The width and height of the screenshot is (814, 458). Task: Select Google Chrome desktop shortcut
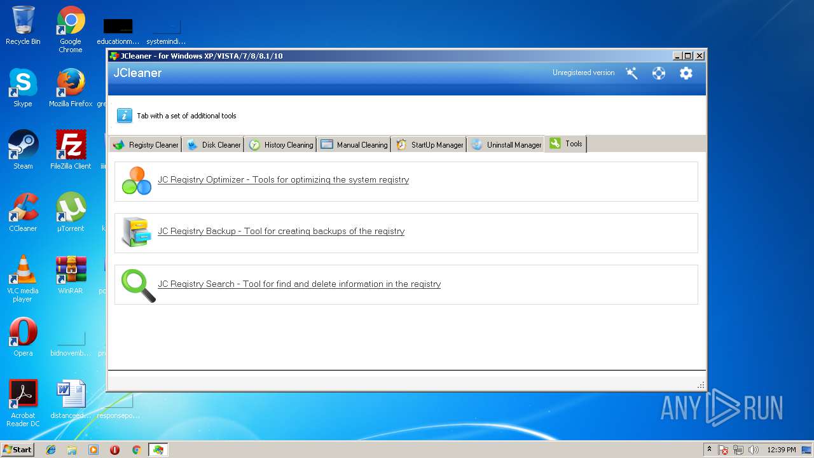71,29
